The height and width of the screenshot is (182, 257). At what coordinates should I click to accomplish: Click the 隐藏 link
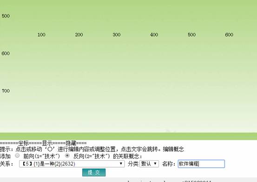coord(71,143)
